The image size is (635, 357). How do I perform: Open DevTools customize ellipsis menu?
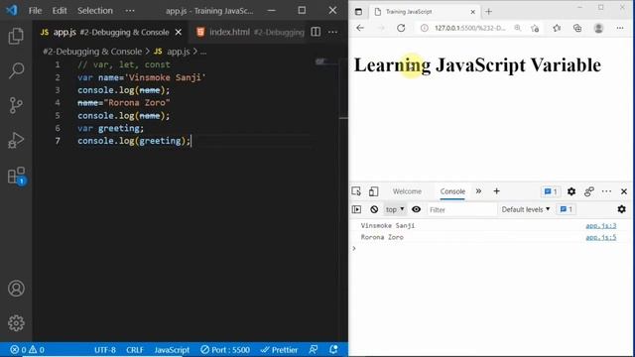[x=606, y=191]
